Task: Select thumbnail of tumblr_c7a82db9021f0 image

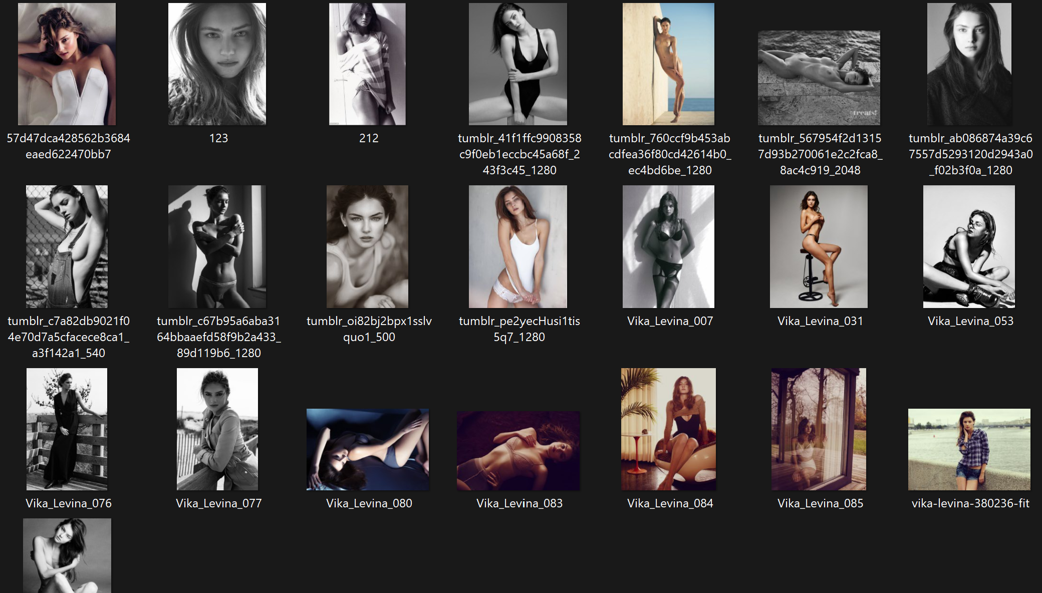Action: pos(67,246)
